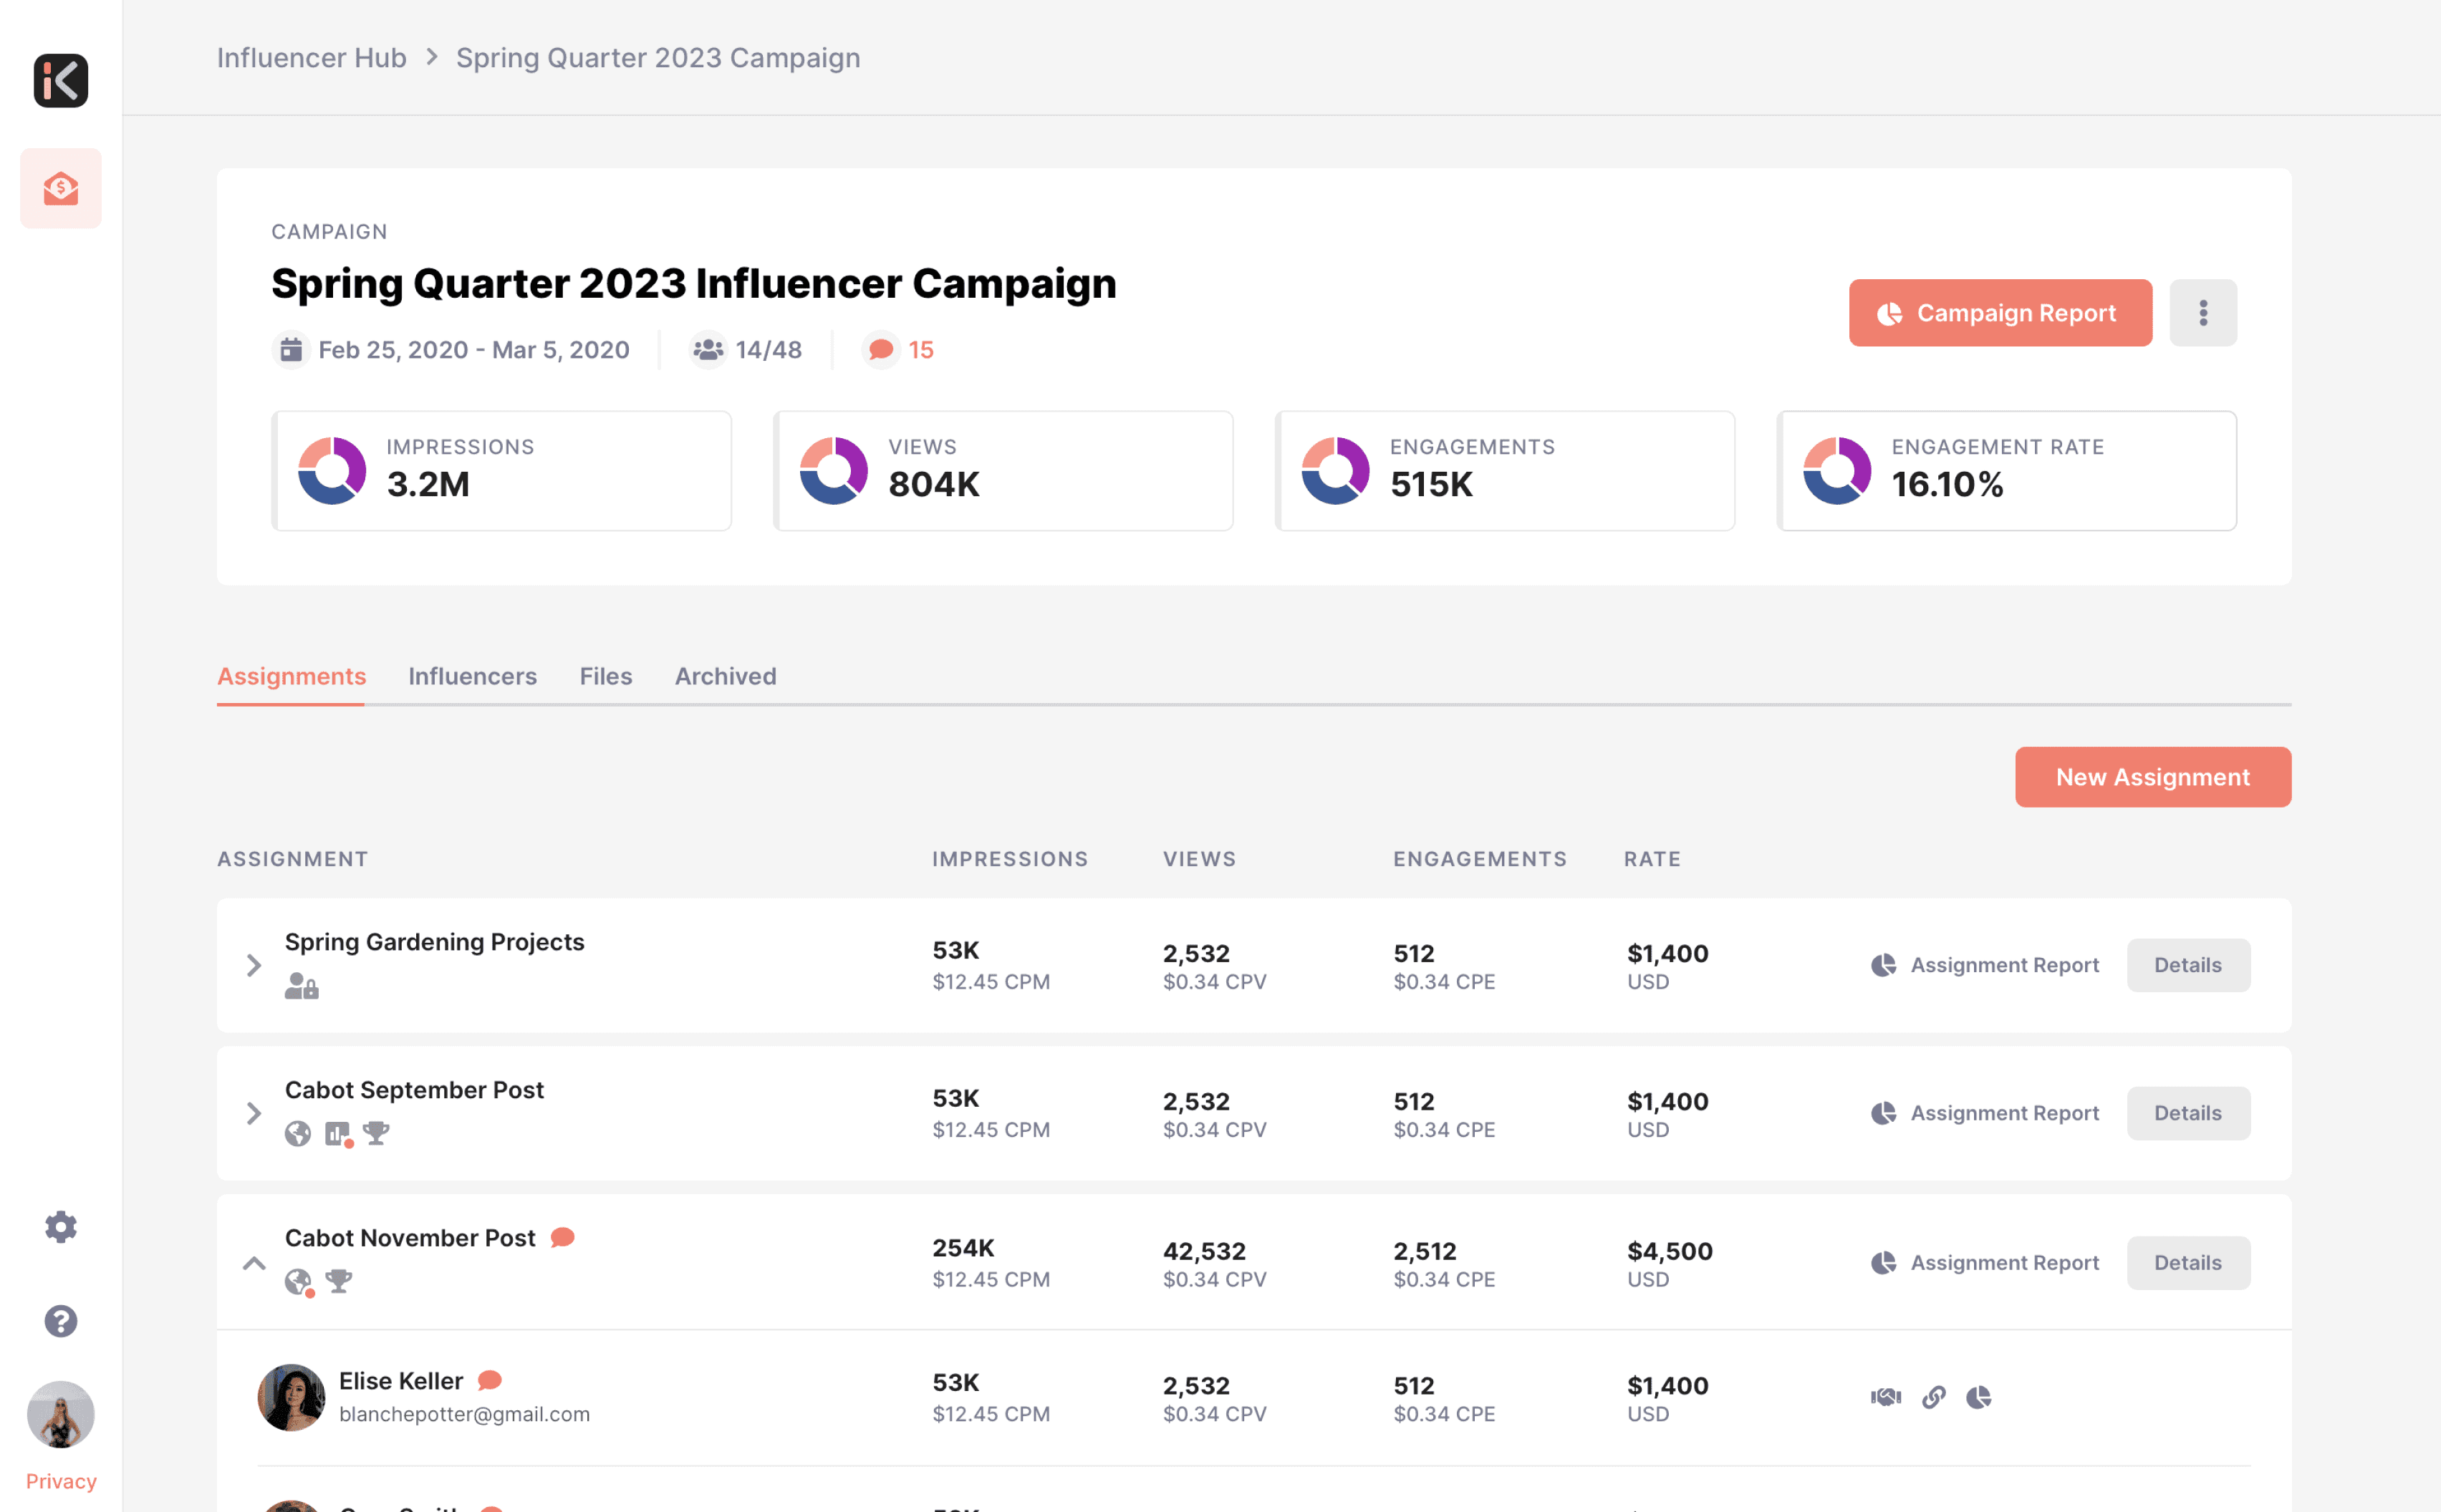Click the link icon in Elise Keller row
Image resolution: width=2441 pixels, height=1512 pixels.
1934,1397
